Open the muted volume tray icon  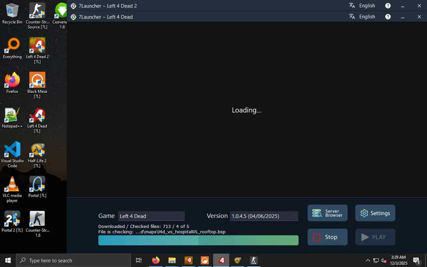(x=384, y=261)
